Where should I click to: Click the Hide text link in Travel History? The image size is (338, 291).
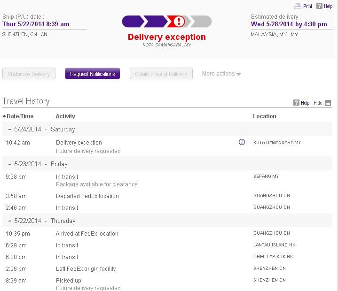click(318, 103)
